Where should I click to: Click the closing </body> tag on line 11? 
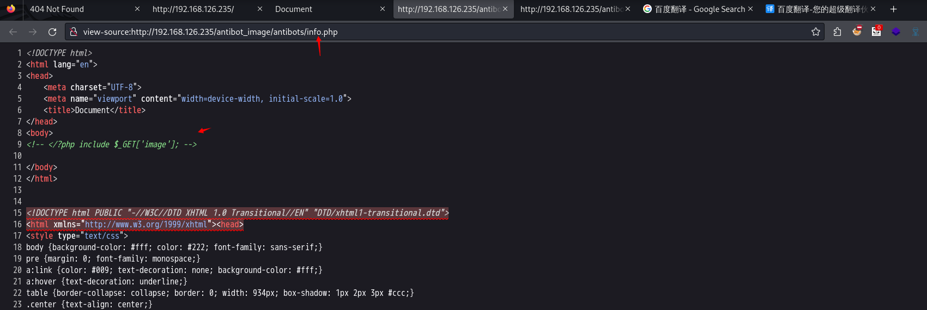click(x=41, y=168)
